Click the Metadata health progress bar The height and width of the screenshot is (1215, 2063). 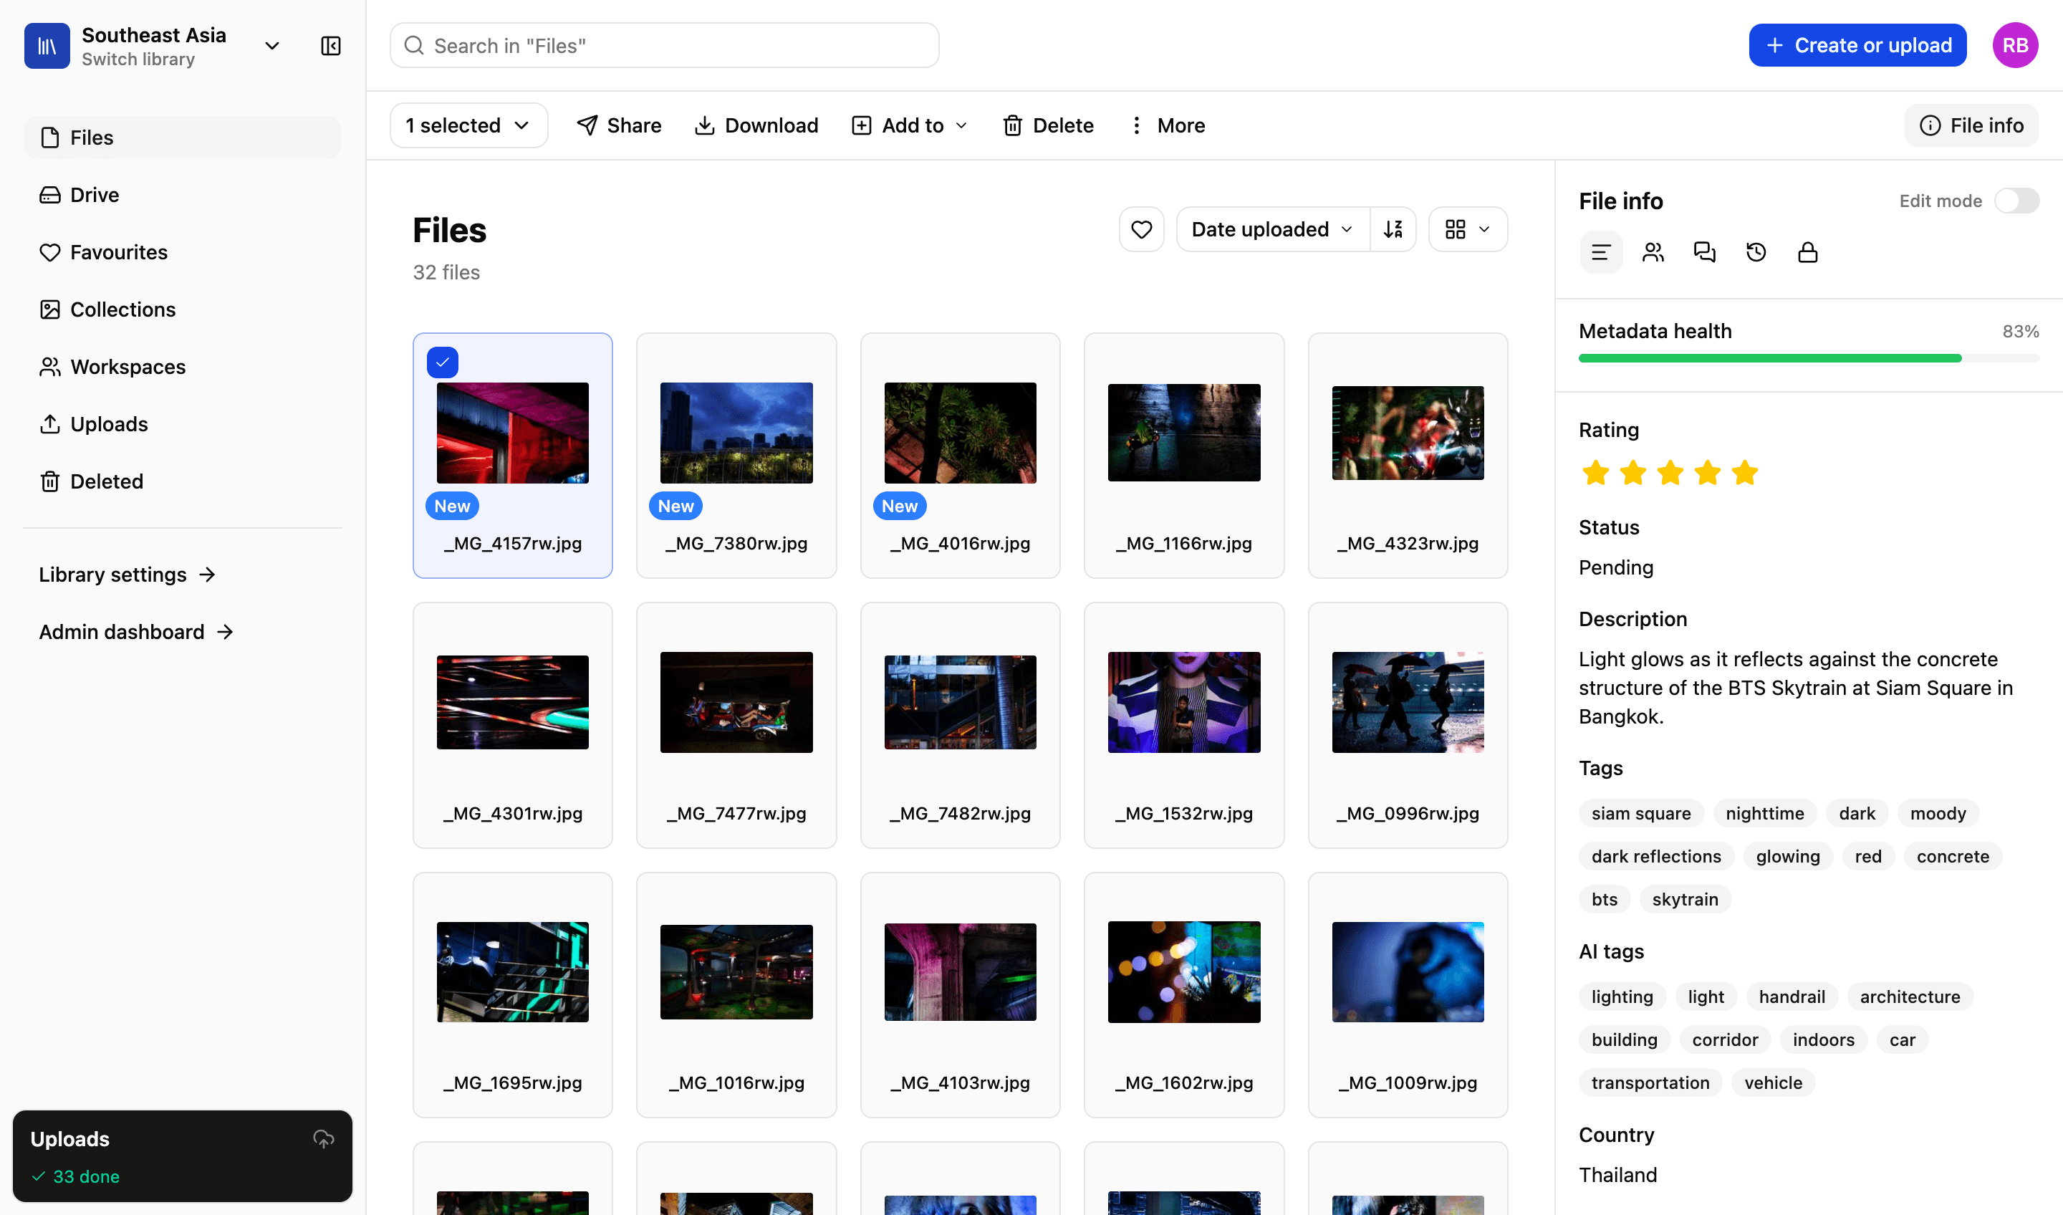(x=1809, y=359)
